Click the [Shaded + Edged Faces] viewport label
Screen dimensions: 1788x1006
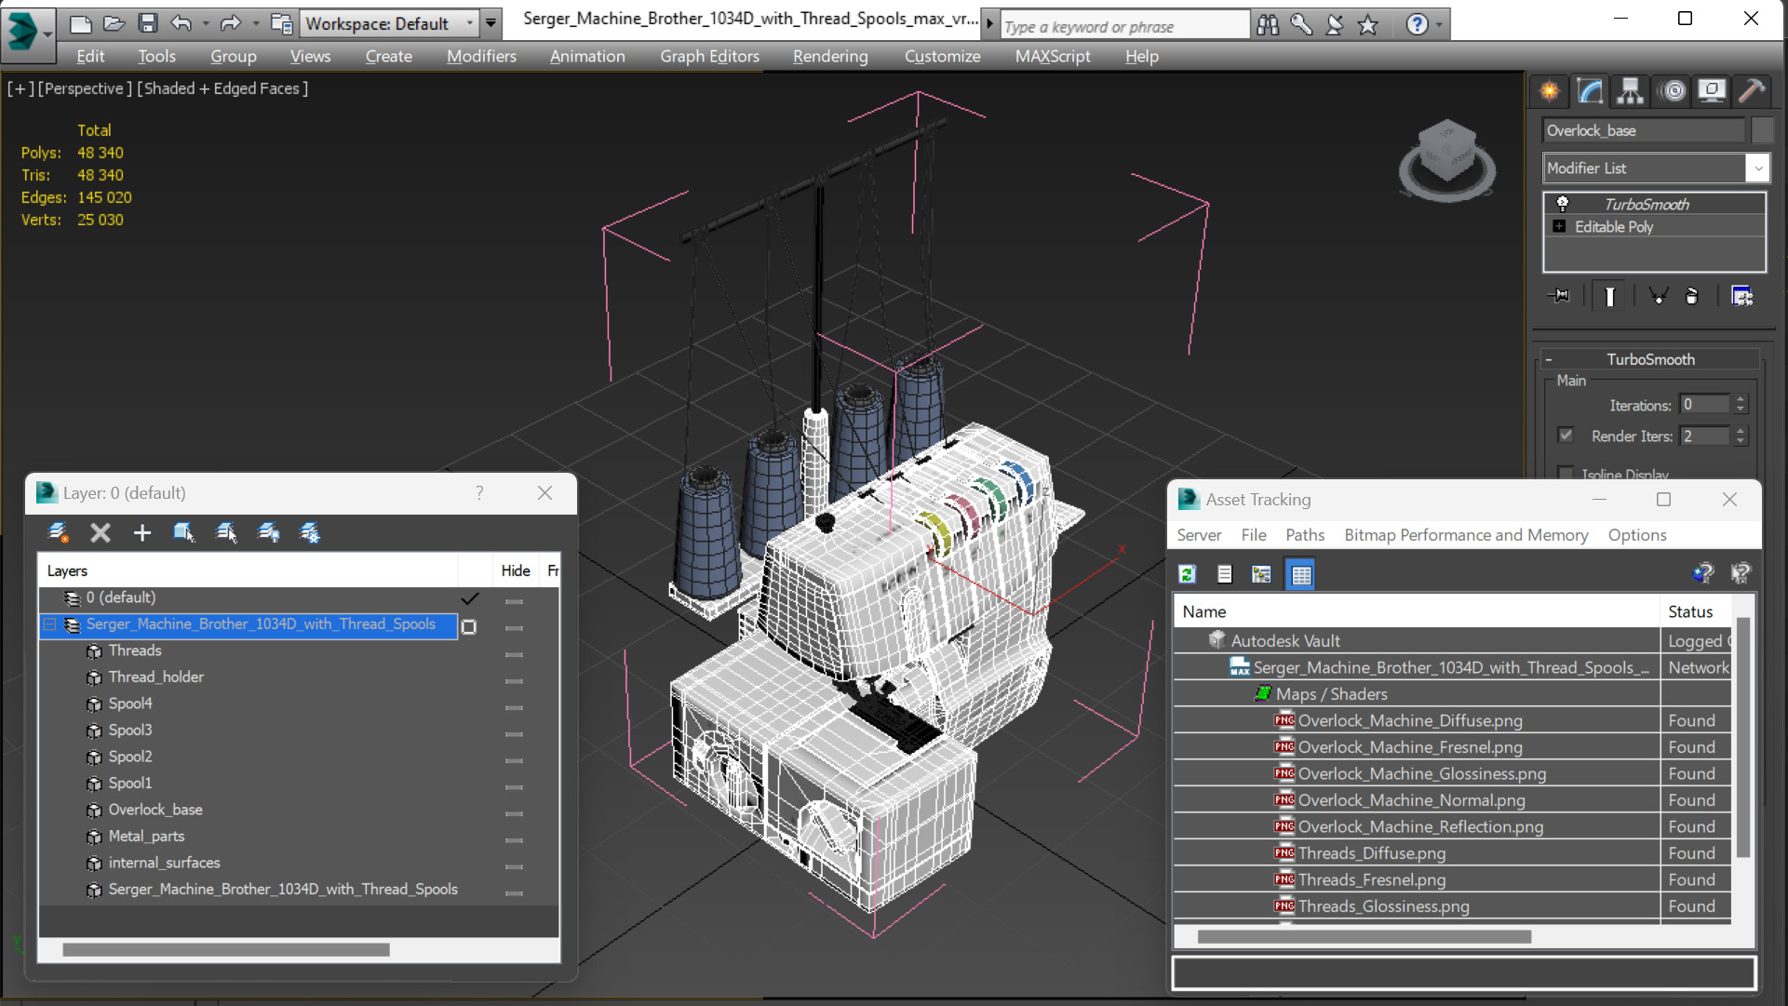(222, 88)
